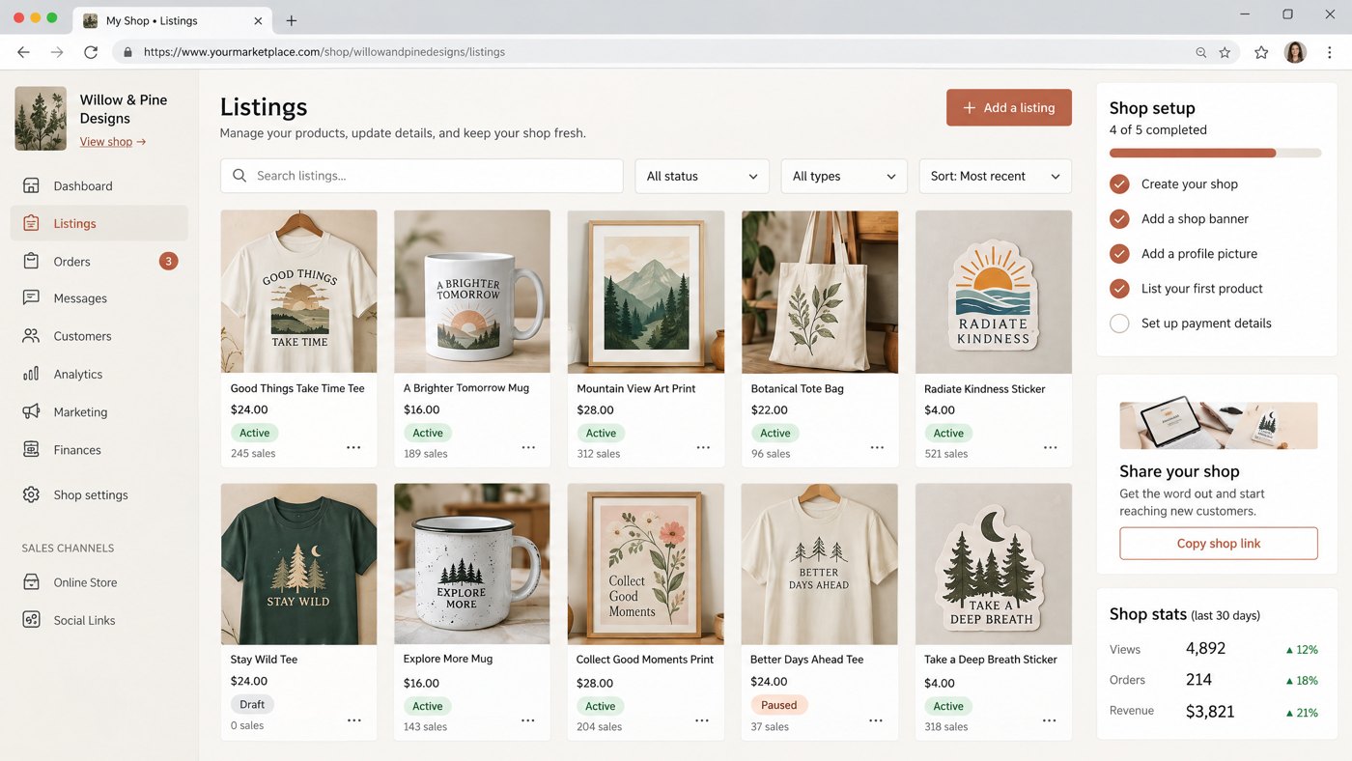Reload the page in the browser

point(91,52)
